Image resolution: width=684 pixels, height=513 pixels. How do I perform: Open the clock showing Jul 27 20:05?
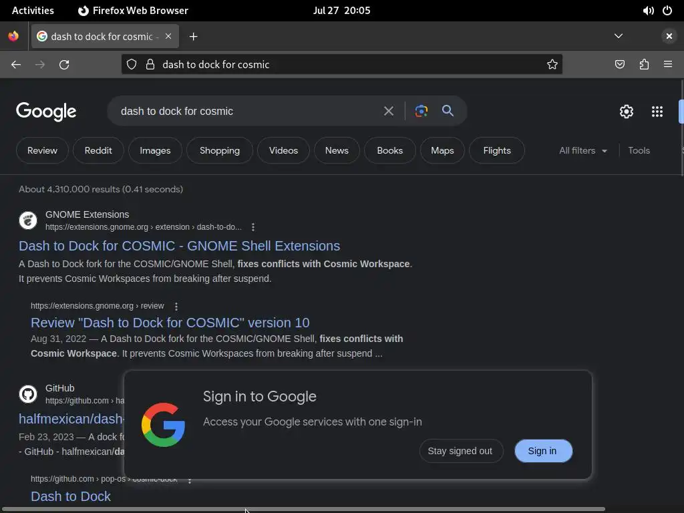[341, 11]
